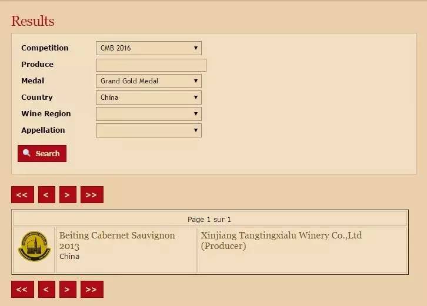This screenshot has width=427, height=306.
Task: Open the Competition dropdown showing CMB 2016
Action: 149,48
